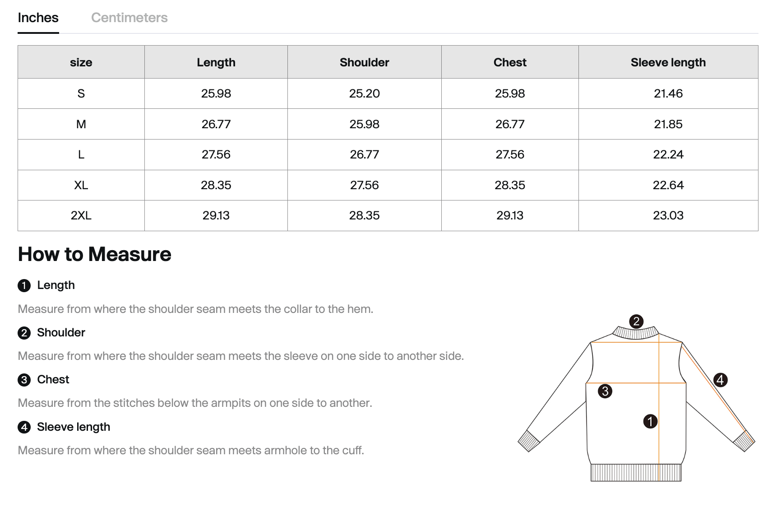Click the Chest column header
Viewport: 777px width, 508px height.
509,62
